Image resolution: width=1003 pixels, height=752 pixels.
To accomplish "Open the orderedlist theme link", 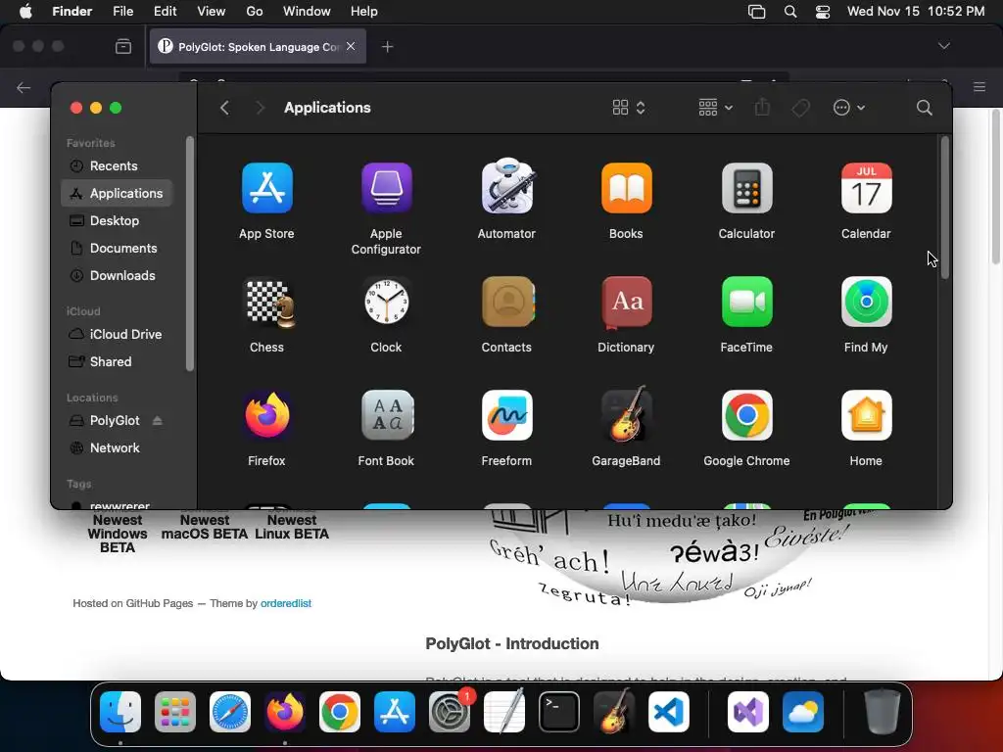I will 286,603.
